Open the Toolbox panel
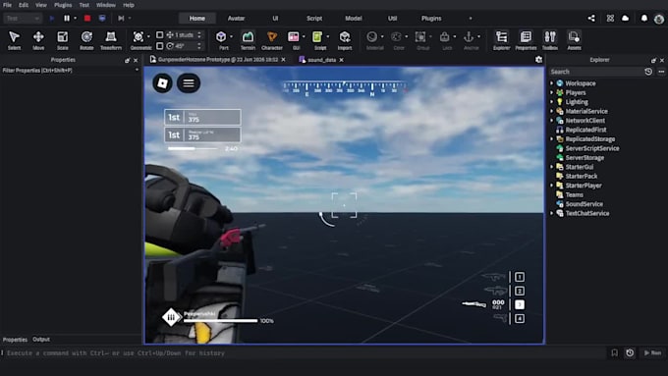This screenshot has width=668, height=376. click(550, 40)
